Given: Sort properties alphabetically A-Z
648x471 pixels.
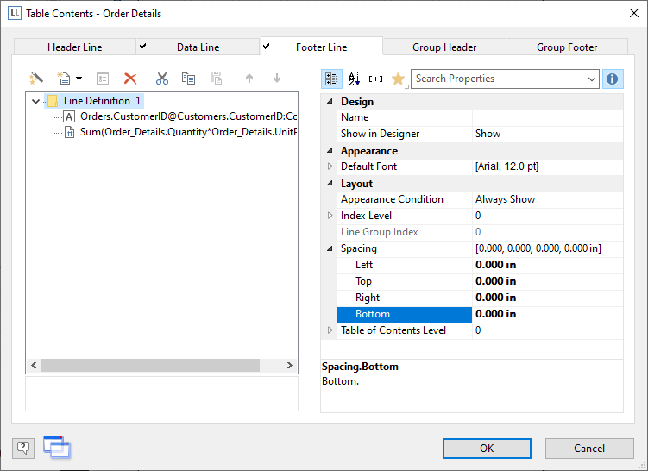Looking at the screenshot, I should point(354,78).
